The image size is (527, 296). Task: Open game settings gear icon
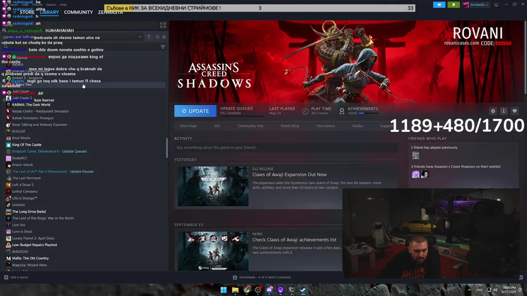tap(493, 111)
